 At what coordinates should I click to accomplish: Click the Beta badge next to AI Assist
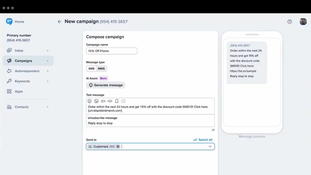[x=103, y=78]
